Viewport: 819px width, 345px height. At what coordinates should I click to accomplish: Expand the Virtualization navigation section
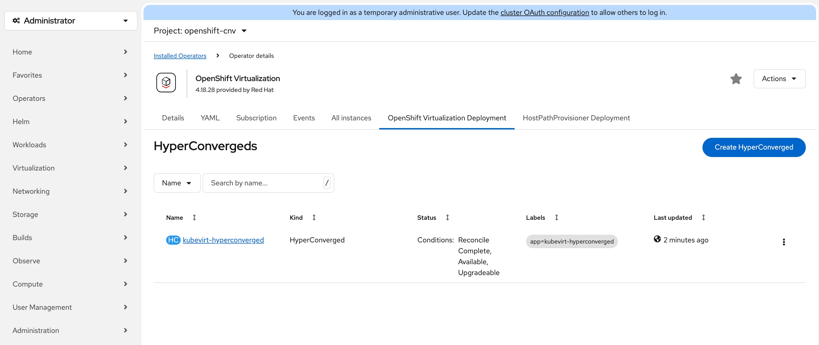point(70,168)
